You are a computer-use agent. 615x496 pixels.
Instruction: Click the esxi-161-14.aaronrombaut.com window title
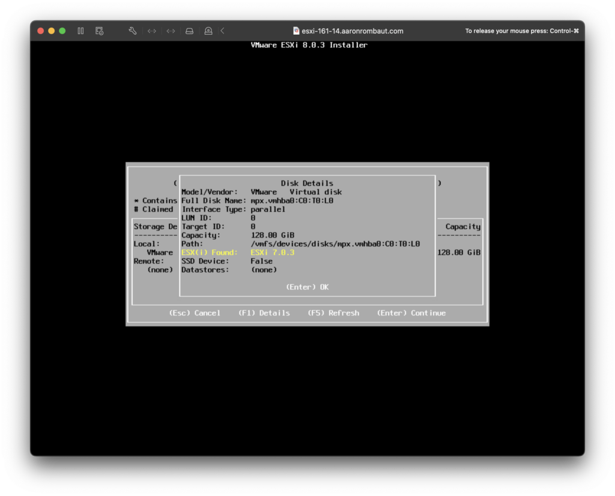pos(352,31)
